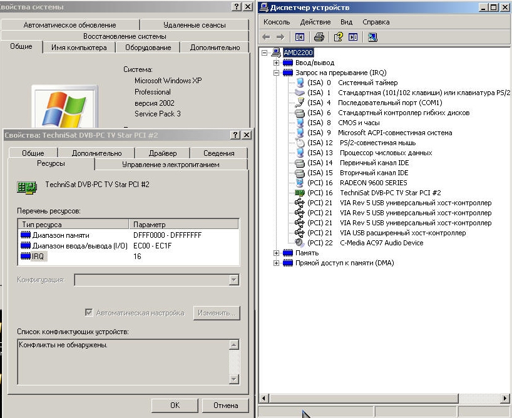Click the TechniSat card icon in IRQ list

click(299, 193)
